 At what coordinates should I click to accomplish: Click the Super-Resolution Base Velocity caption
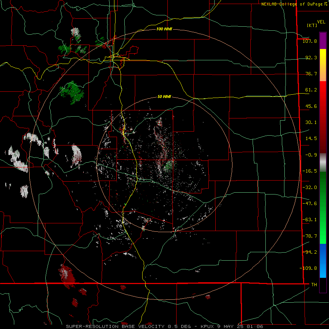tap(164, 326)
